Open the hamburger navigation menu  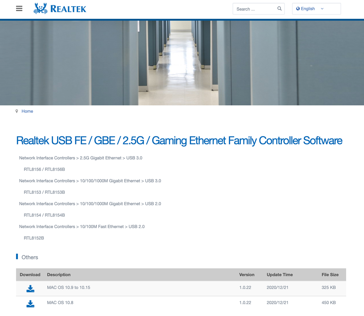[x=19, y=8]
